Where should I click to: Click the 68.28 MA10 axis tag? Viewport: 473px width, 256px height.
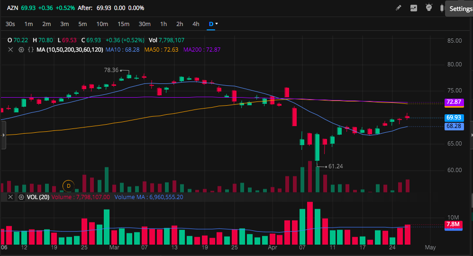point(454,126)
